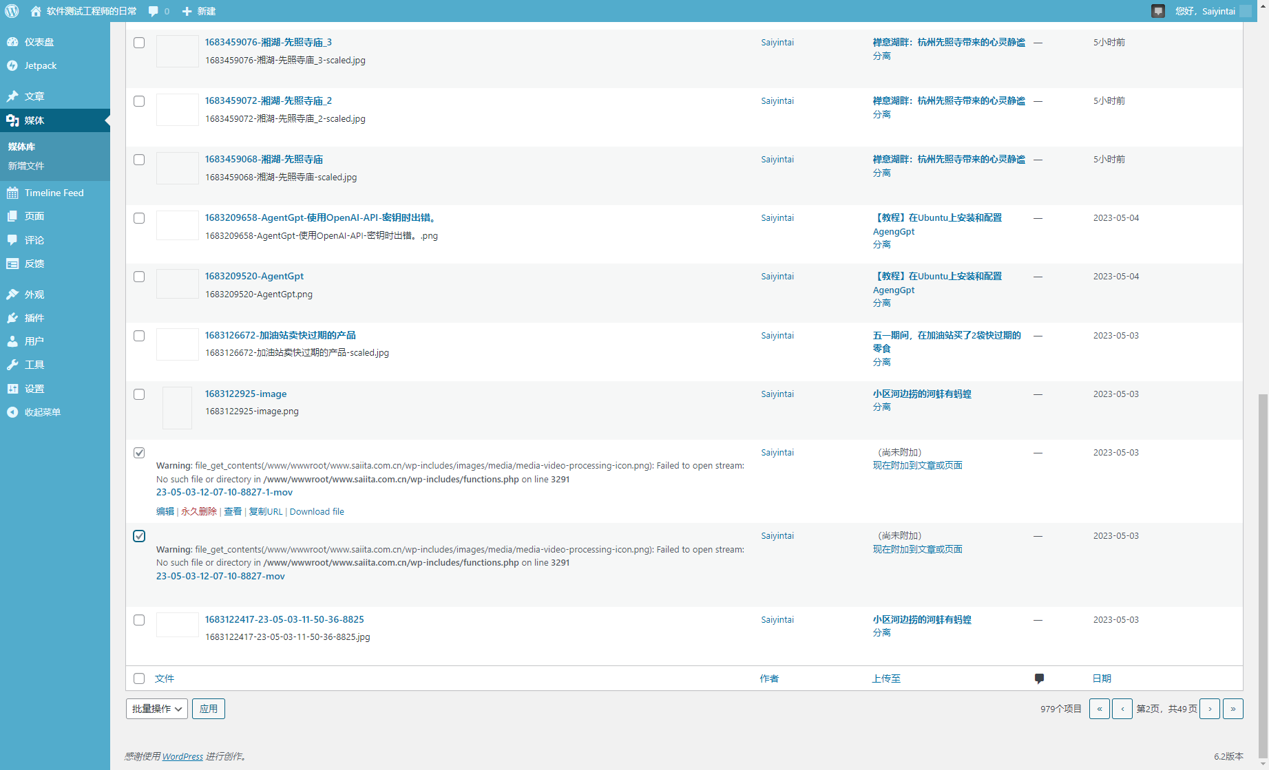Image resolution: width=1269 pixels, height=770 pixels.
Task: Click the comments bubble icon in admin bar
Action: coord(154,11)
